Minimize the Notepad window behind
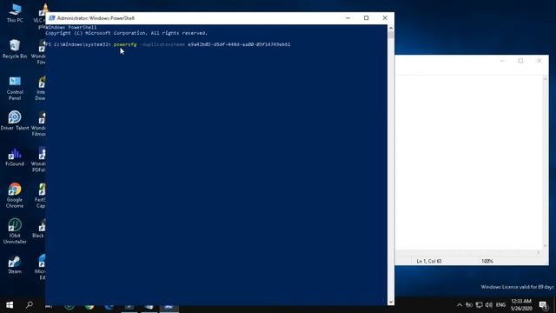This screenshot has height=313, width=556. [x=502, y=61]
